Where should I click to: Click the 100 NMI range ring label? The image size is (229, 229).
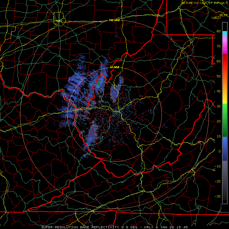114,20
